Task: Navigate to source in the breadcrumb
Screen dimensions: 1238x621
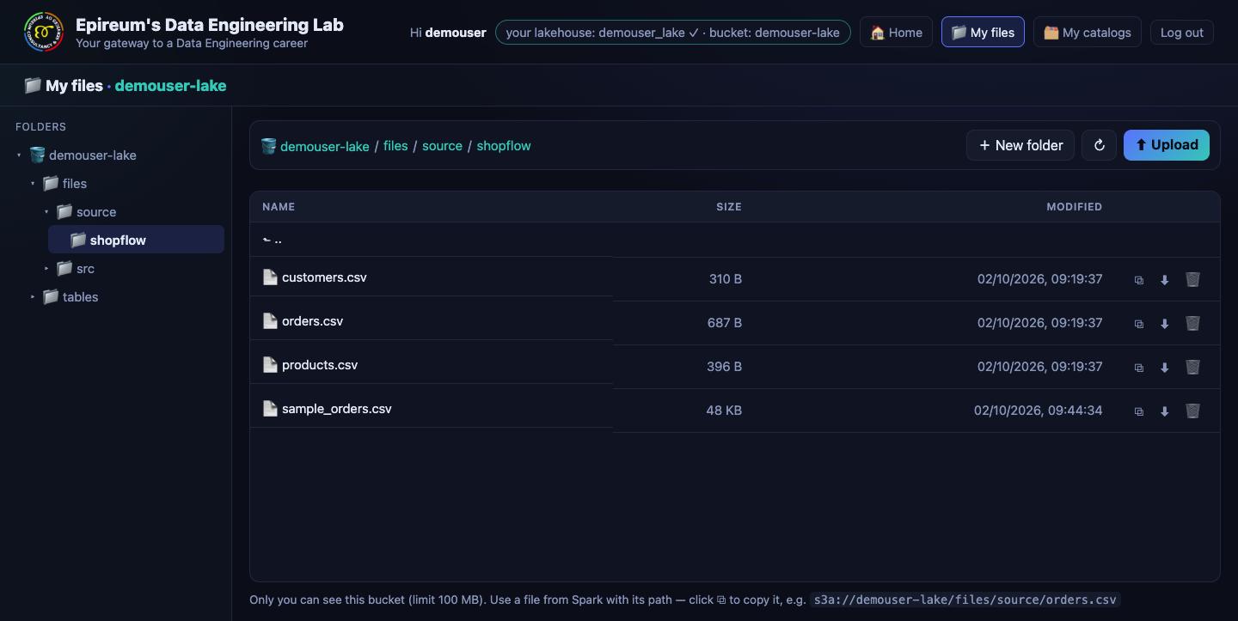Action: pos(442,146)
